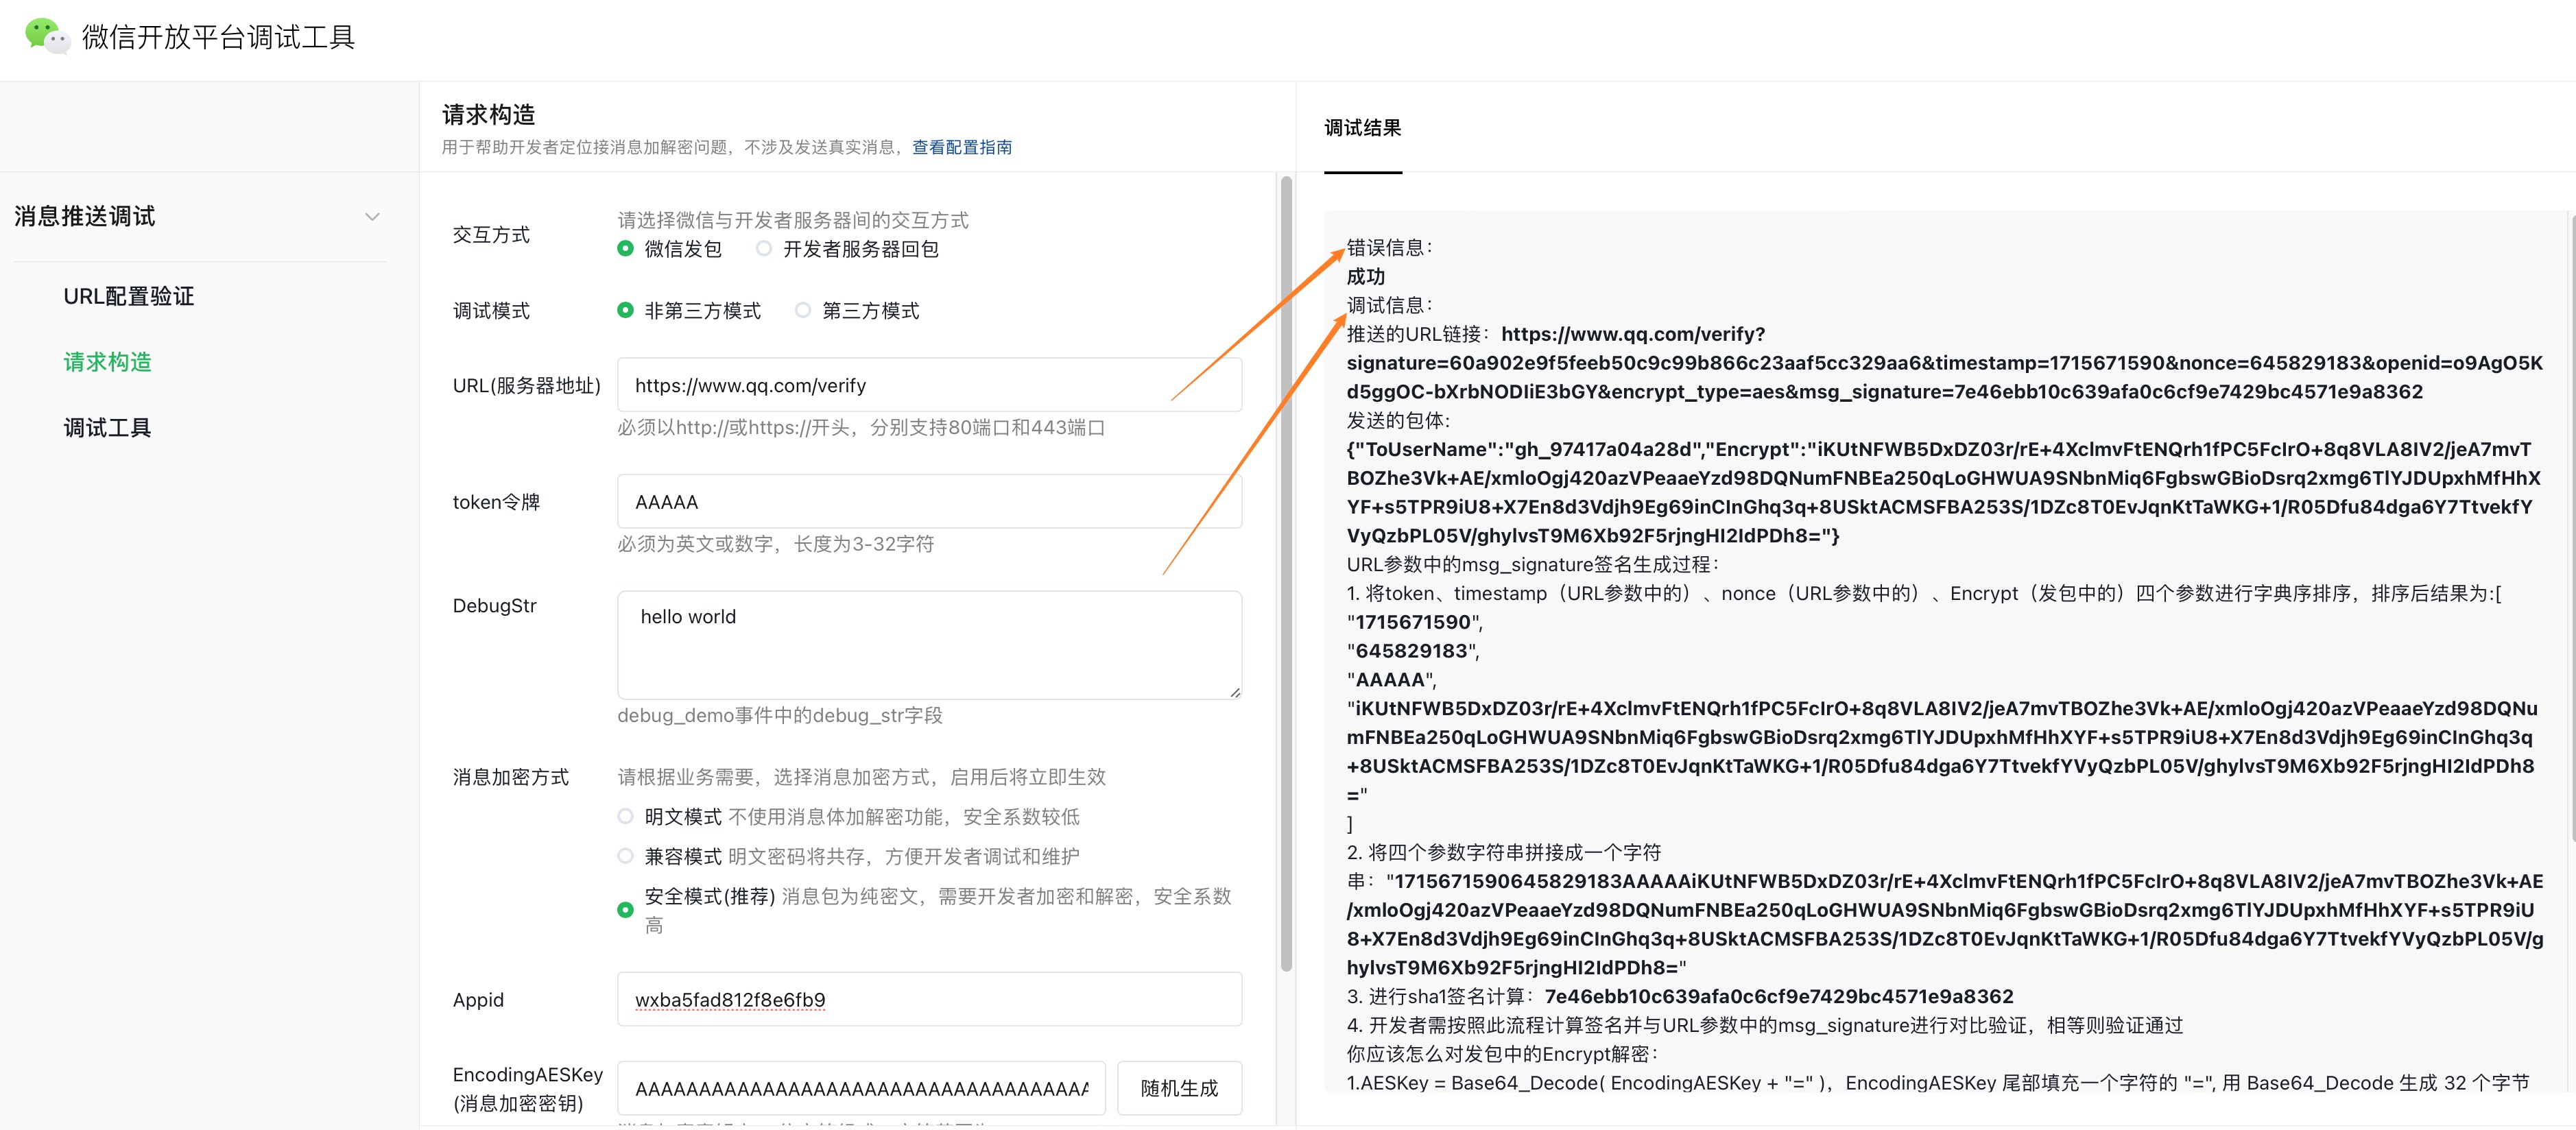2576x1130 pixels.
Task: Switch to the 调试结果 tab
Action: coord(1362,128)
